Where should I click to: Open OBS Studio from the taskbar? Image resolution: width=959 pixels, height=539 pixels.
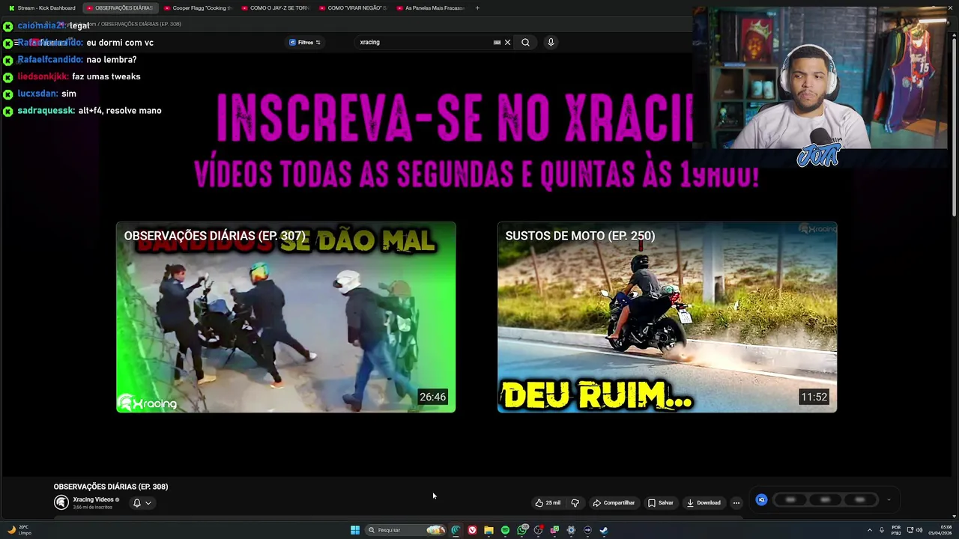[x=538, y=530]
